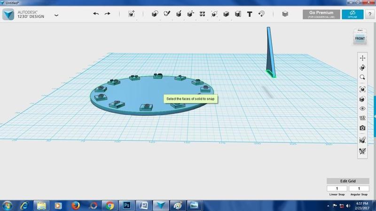Click the FRONT face of view cube

tap(360, 38)
